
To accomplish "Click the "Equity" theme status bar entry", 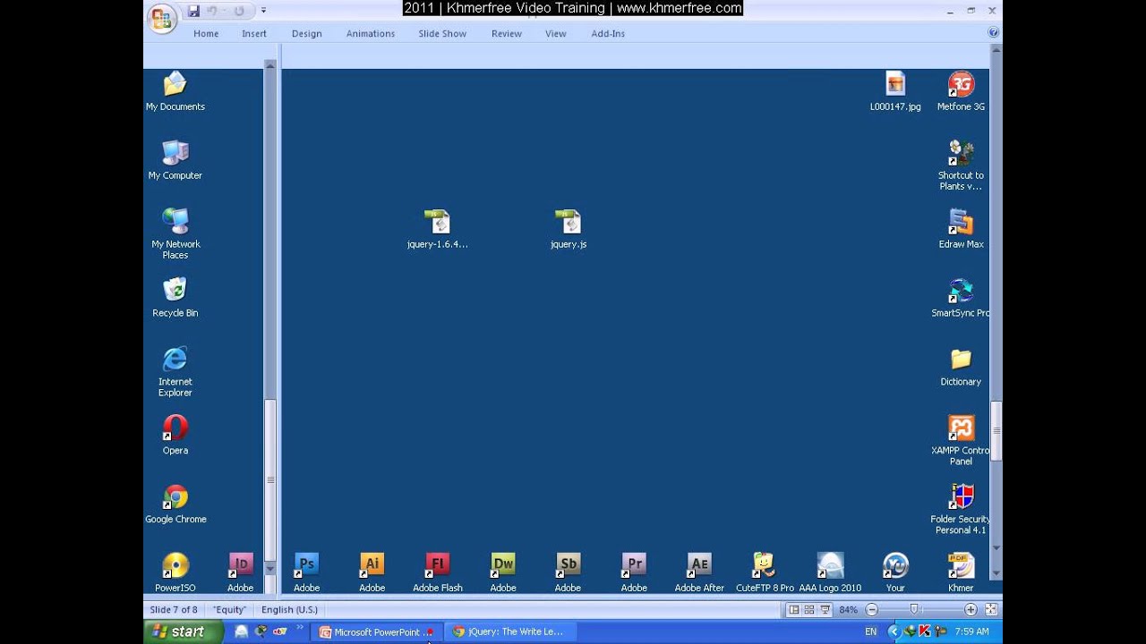I will 230,609.
